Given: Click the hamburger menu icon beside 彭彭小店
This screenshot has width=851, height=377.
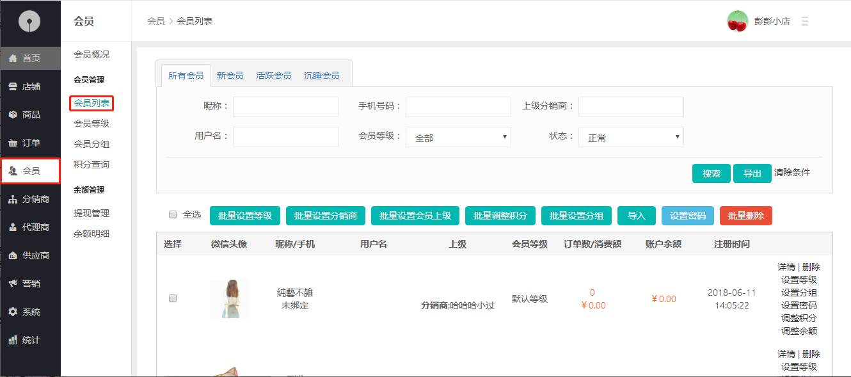Looking at the screenshot, I should click(x=805, y=21).
